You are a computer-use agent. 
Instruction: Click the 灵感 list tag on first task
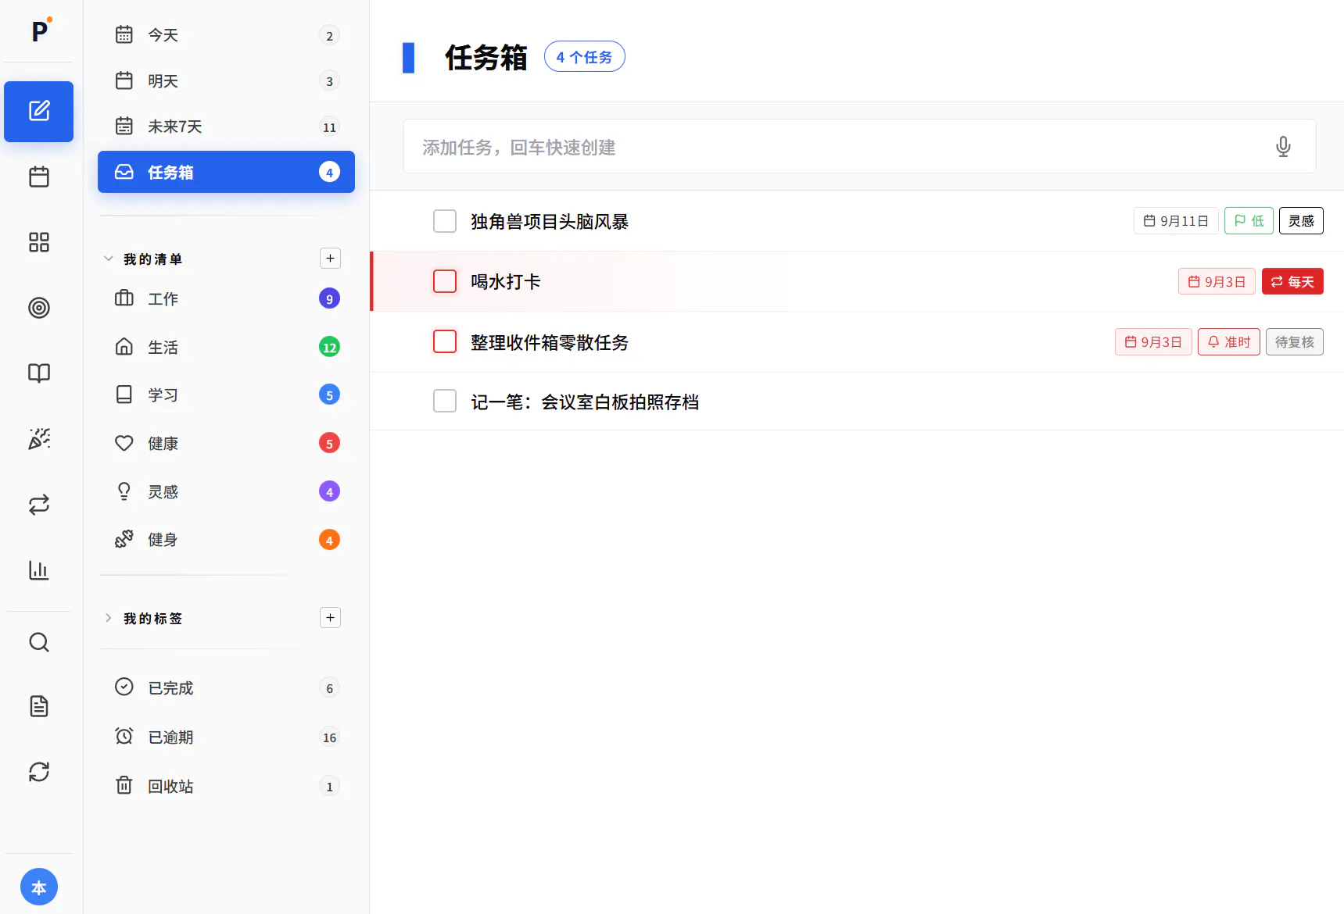point(1301,221)
